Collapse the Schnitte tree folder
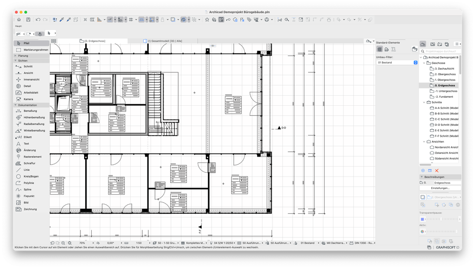 click(x=424, y=102)
